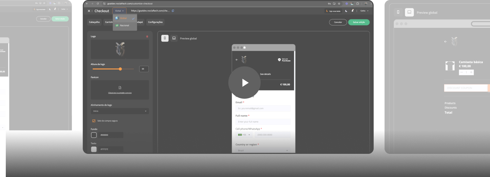Click the € 100,00 total in mobile preview
The width and height of the screenshot is (490, 177).
[x=285, y=84]
